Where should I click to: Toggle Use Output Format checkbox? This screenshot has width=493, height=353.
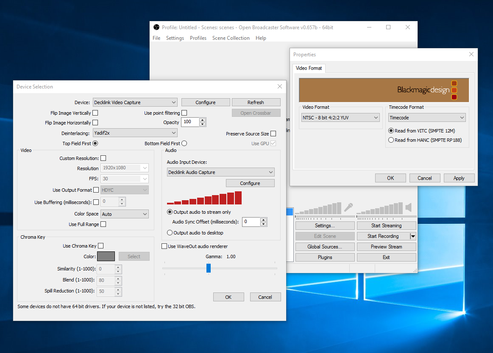click(x=96, y=190)
